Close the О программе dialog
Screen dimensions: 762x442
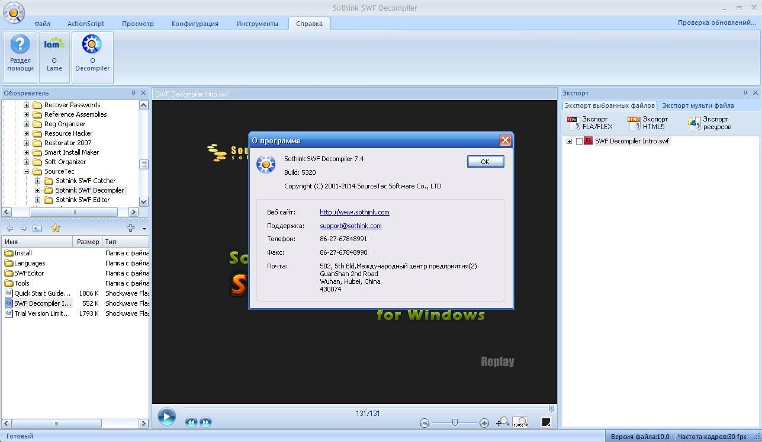point(505,140)
